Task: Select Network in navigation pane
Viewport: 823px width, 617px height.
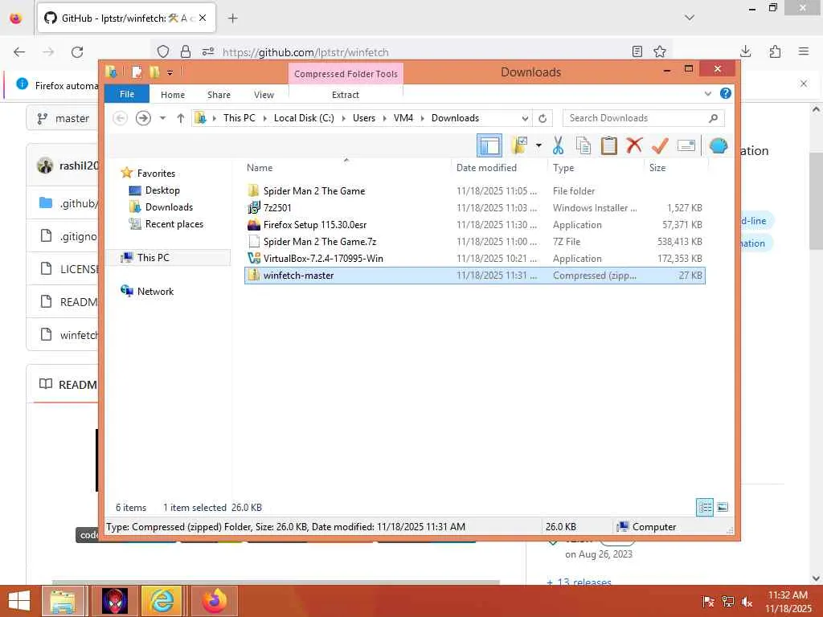Action: [155, 291]
